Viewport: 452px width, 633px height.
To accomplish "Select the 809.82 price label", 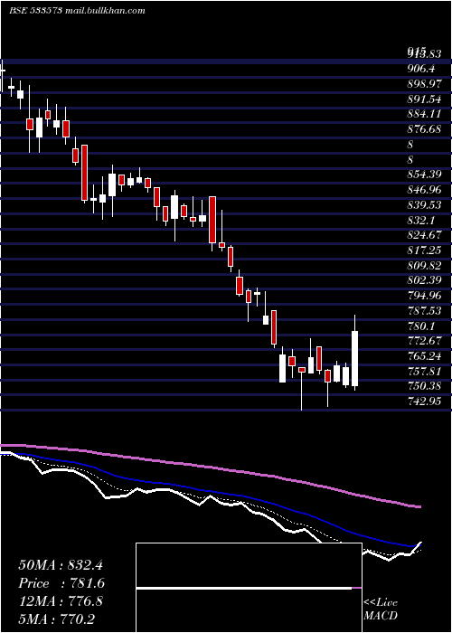I will pyautogui.click(x=424, y=265).
